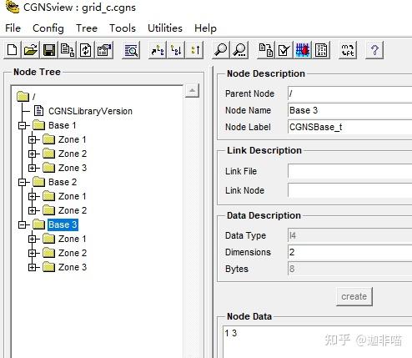Click the create button
This screenshot has width=412, height=358.
click(x=354, y=296)
